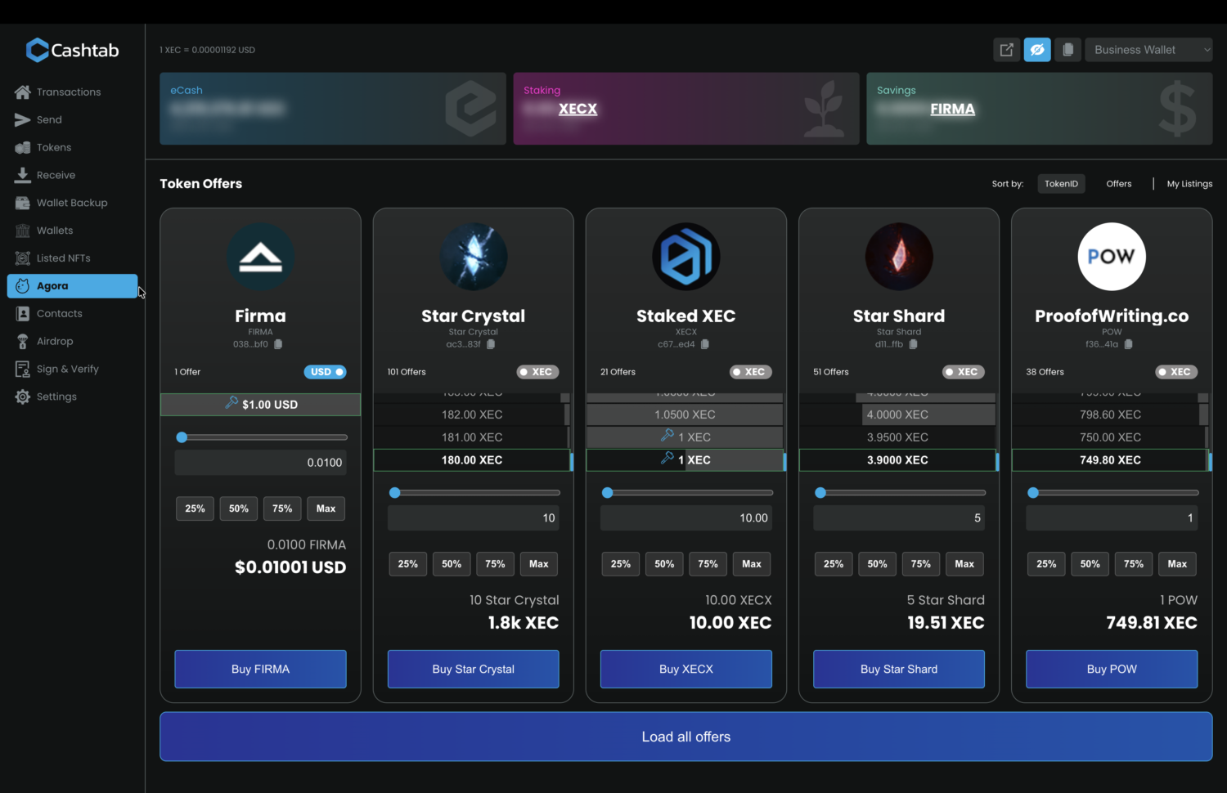This screenshot has width=1227, height=793.
Task: Click the Buy FIRMA button
Action: tap(260, 669)
